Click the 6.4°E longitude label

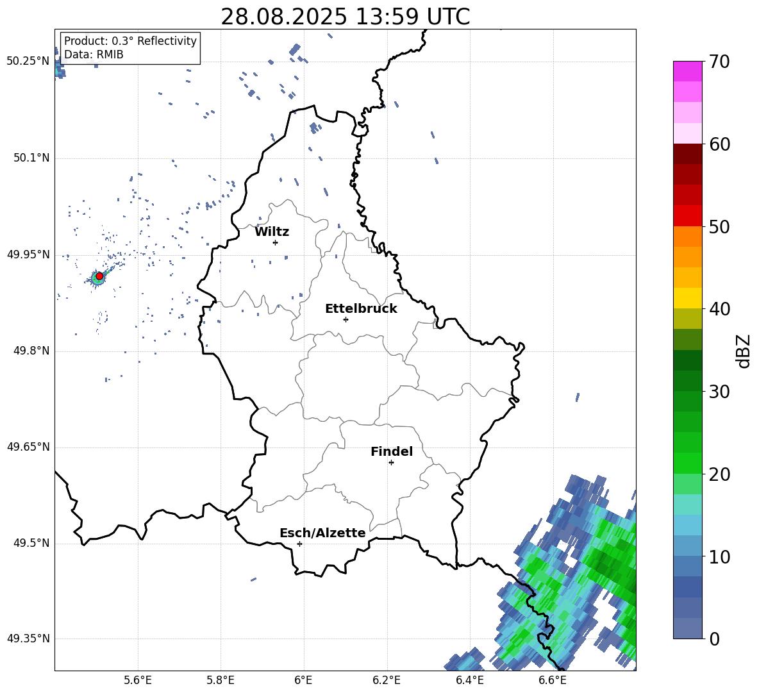tap(470, 680)
